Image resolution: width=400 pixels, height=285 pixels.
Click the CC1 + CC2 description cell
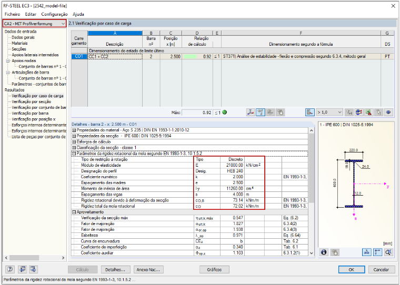[115, 57]
